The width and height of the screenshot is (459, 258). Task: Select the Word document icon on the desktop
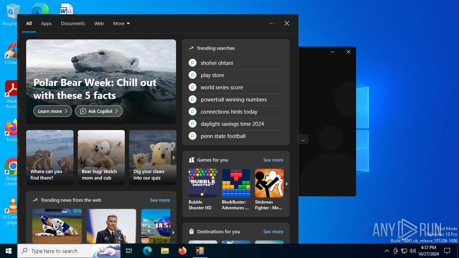[66, 9]
